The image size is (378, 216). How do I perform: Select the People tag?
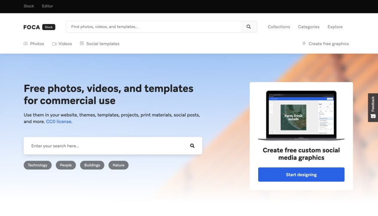coord(66,165)
